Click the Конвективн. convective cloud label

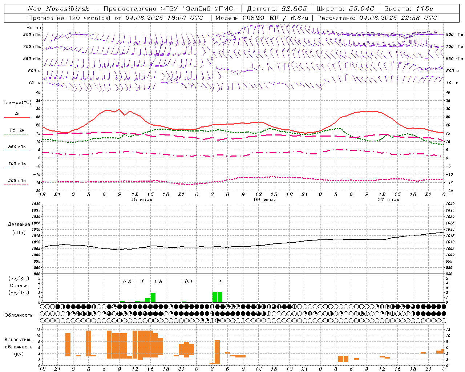pyautogui.click(x=19, y=340)
